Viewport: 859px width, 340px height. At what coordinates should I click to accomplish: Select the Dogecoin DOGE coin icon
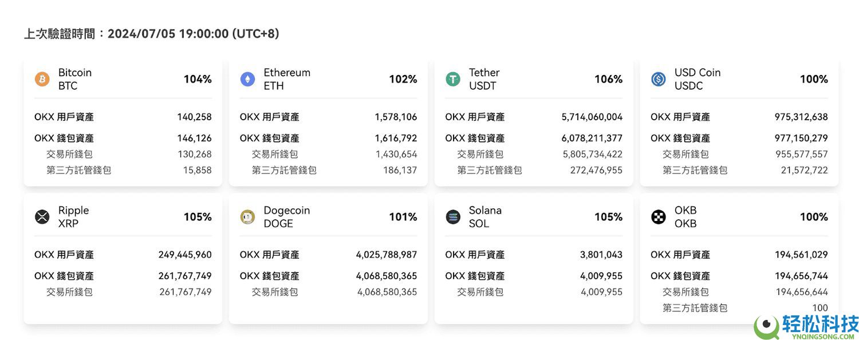[x=247, y=217]
